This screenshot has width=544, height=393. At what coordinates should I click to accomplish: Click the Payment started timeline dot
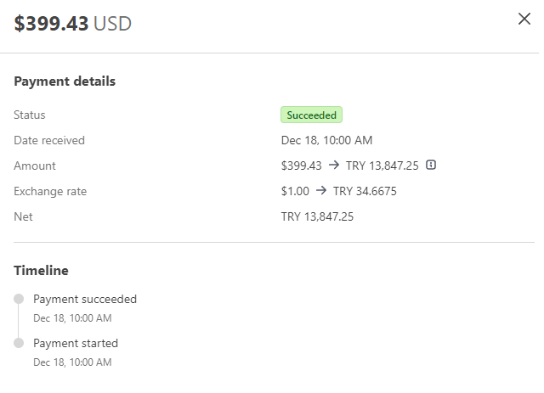pos(19,343)
